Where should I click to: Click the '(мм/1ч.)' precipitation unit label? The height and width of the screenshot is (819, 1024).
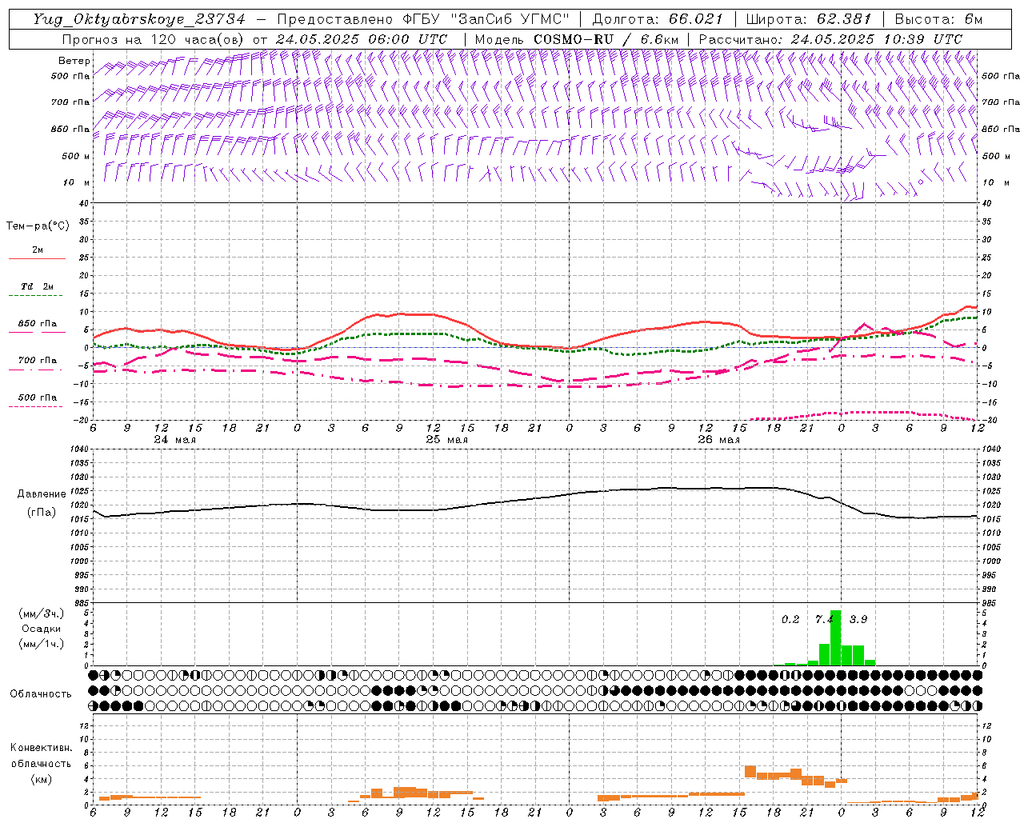(x=41, y=644)
